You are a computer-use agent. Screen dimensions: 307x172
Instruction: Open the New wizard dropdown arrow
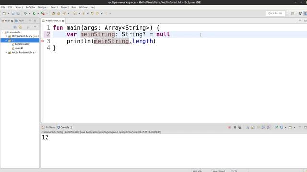point(8,13)
